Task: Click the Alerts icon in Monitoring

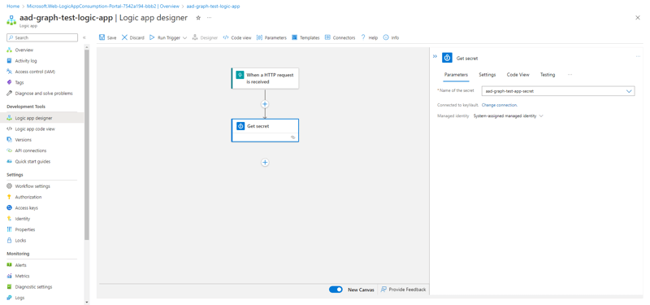Action: [10, 265]
